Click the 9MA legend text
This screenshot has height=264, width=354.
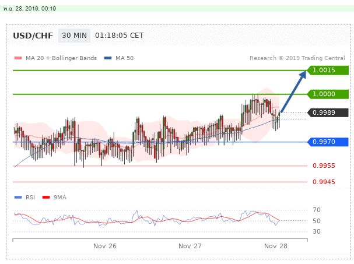[60, 197]
